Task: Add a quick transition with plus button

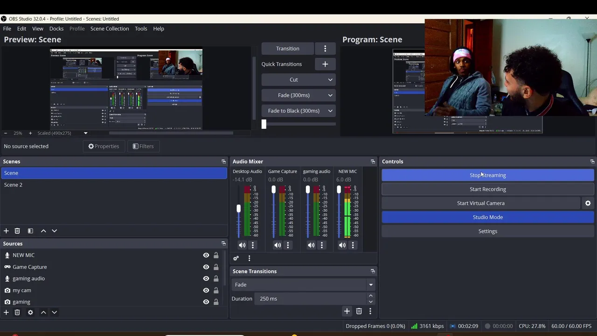Action: click(x=325, y=64)
